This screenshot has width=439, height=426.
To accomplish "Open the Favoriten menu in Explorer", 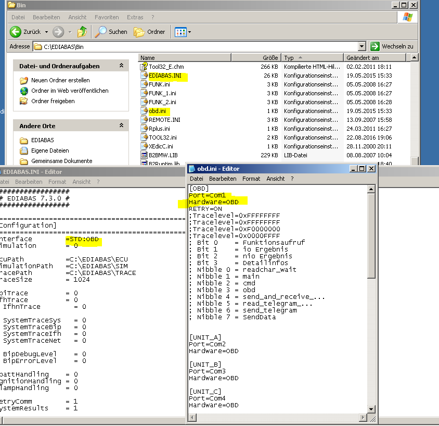I will pos(107,17).
